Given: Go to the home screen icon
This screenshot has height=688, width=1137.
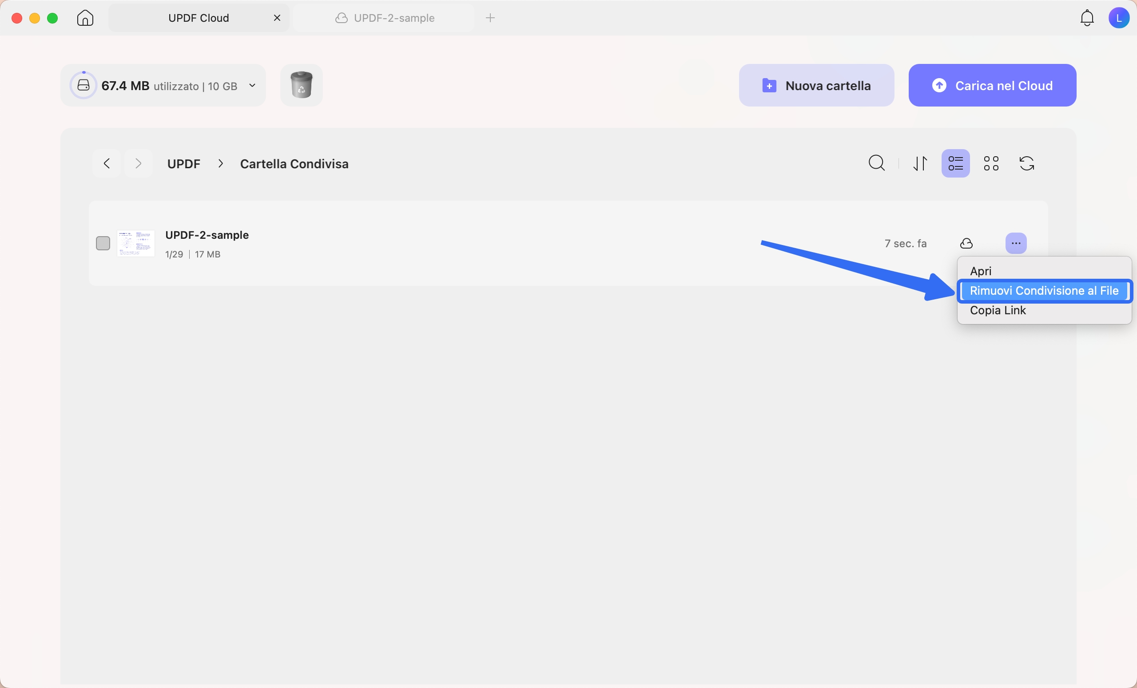Looking at the screenshot, I should tap(85, 18).
